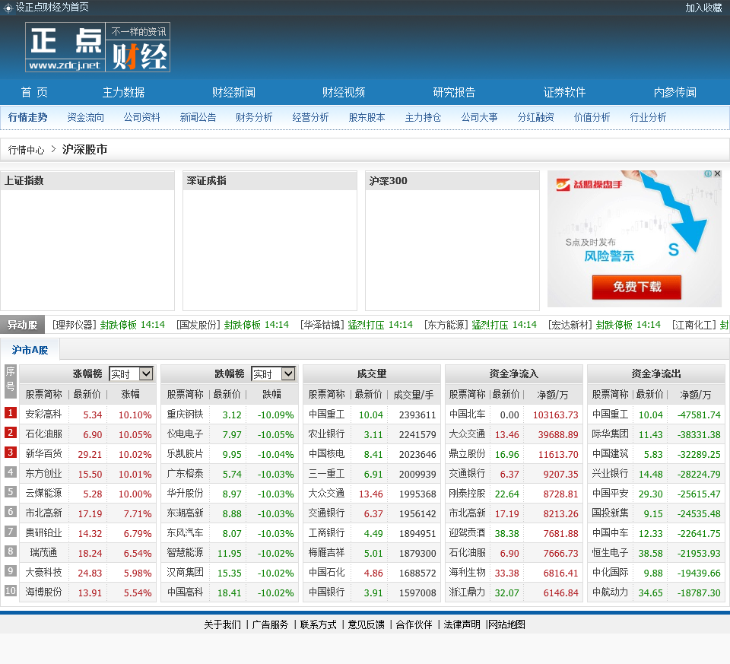This screenshot has height=664, width=730.
Task: Open 证券软件 in main navigation
Action: 565,92
